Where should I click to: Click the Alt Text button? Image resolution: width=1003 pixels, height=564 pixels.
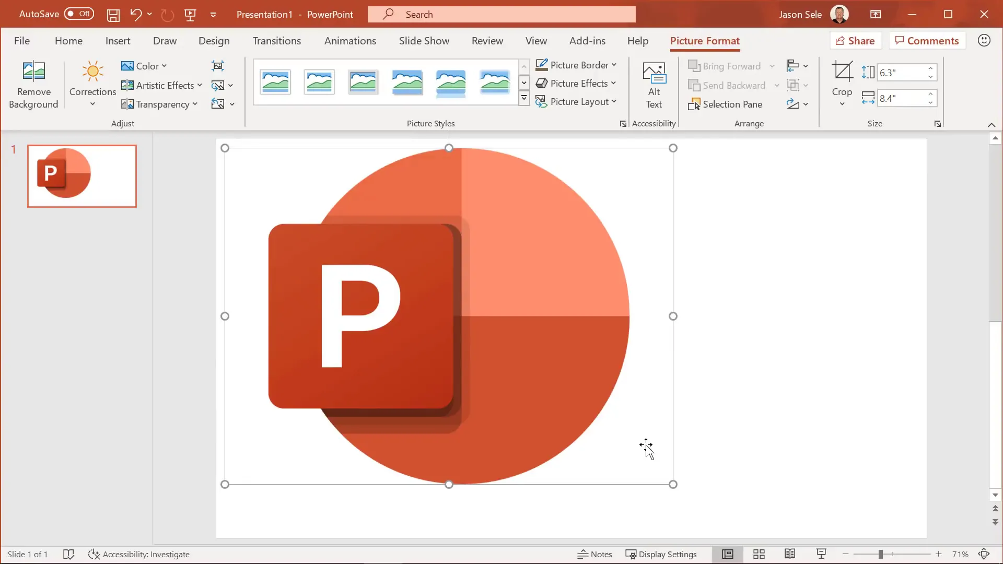click(654, 85)
